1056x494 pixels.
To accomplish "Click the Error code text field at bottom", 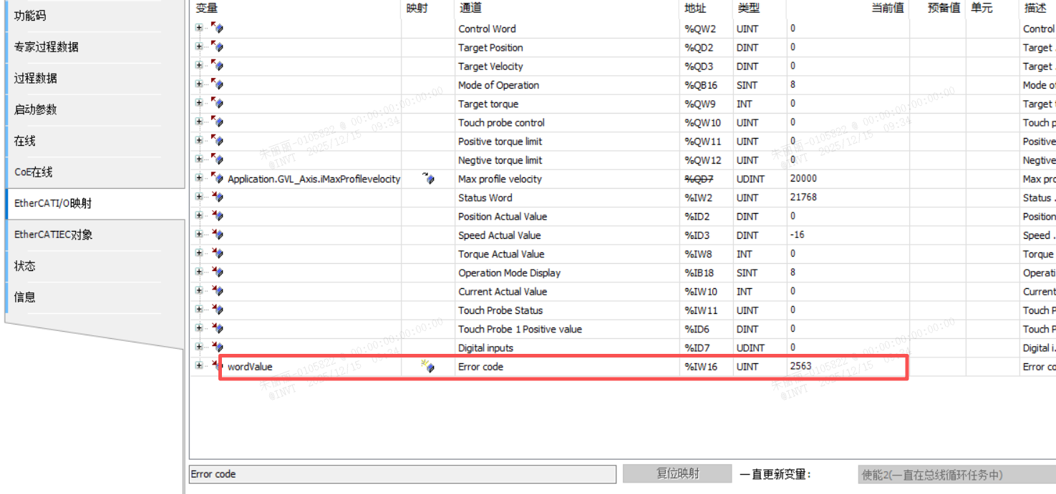I will pyautogui.click(x=402, y=474).
